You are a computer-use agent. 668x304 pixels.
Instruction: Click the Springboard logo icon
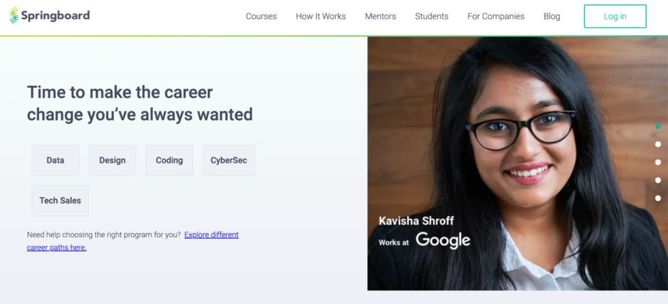click(14, 15)
